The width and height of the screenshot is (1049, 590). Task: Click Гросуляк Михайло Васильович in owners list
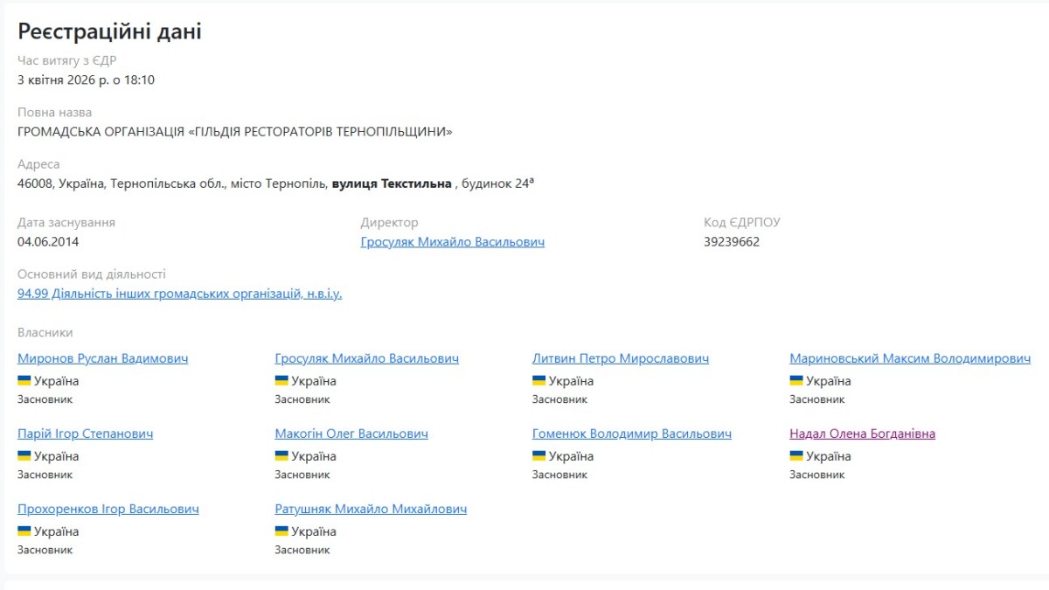366,358
